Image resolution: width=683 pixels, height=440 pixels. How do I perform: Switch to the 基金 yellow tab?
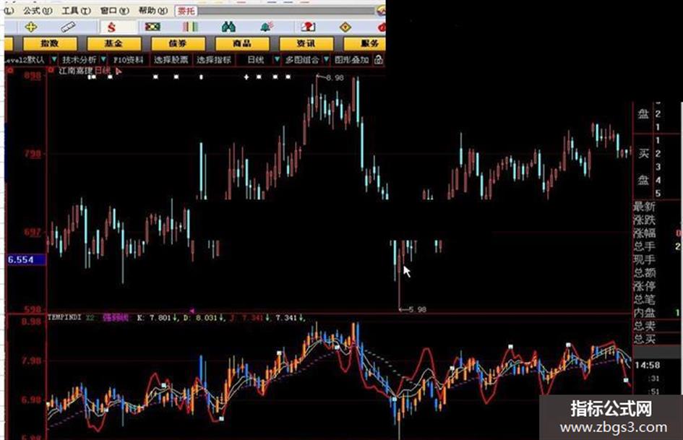[x=113, y=43]
